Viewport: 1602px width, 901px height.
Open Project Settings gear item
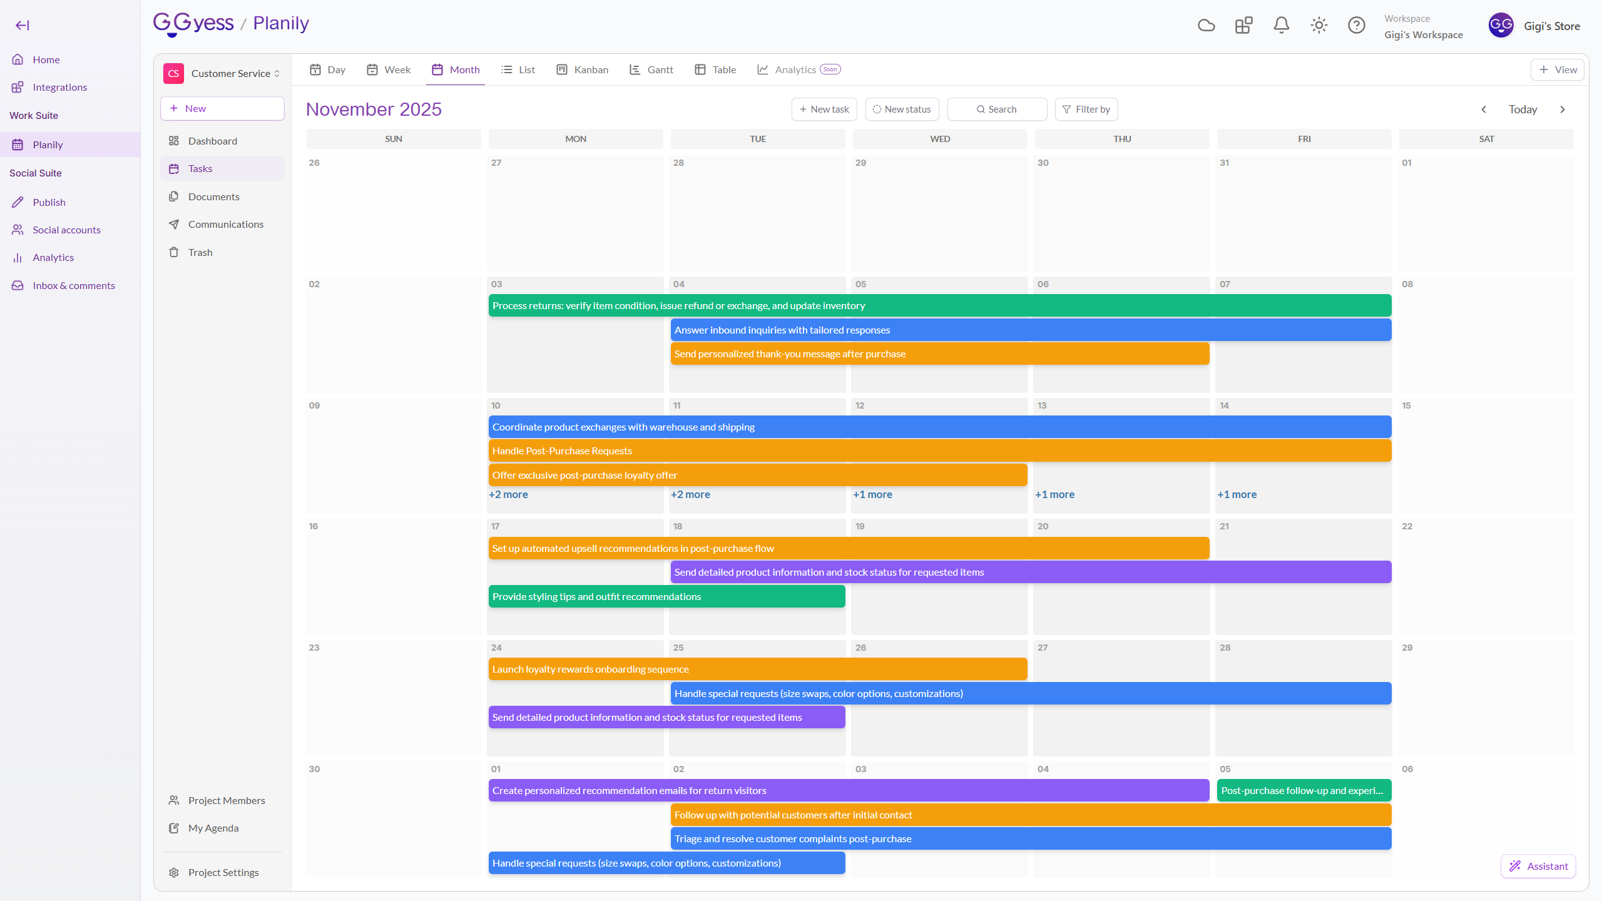click(x=223, y=872)
